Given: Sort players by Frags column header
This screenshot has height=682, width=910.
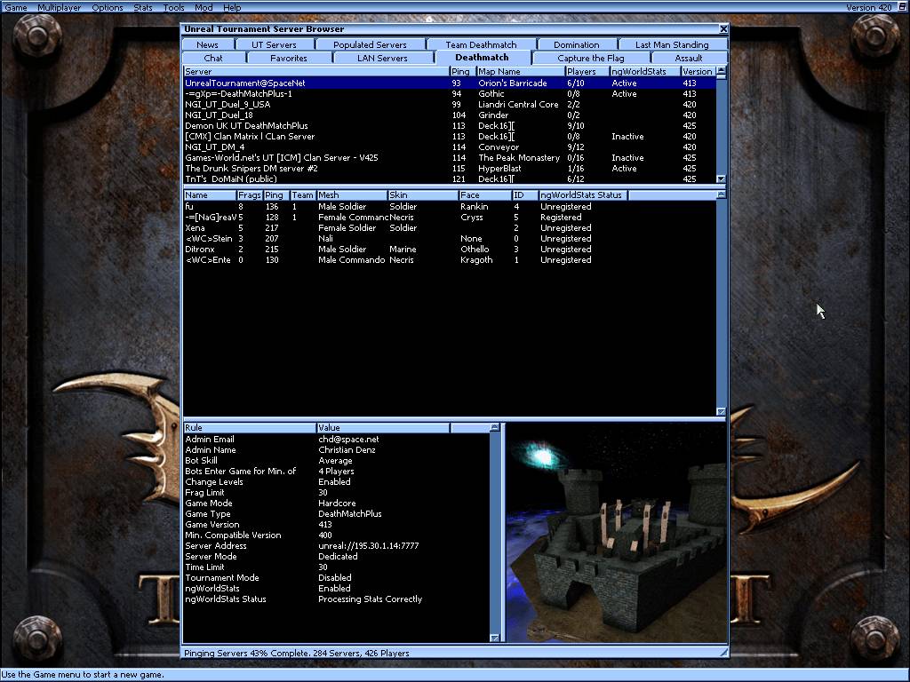Looking at the screenshot, I should 250,194.
